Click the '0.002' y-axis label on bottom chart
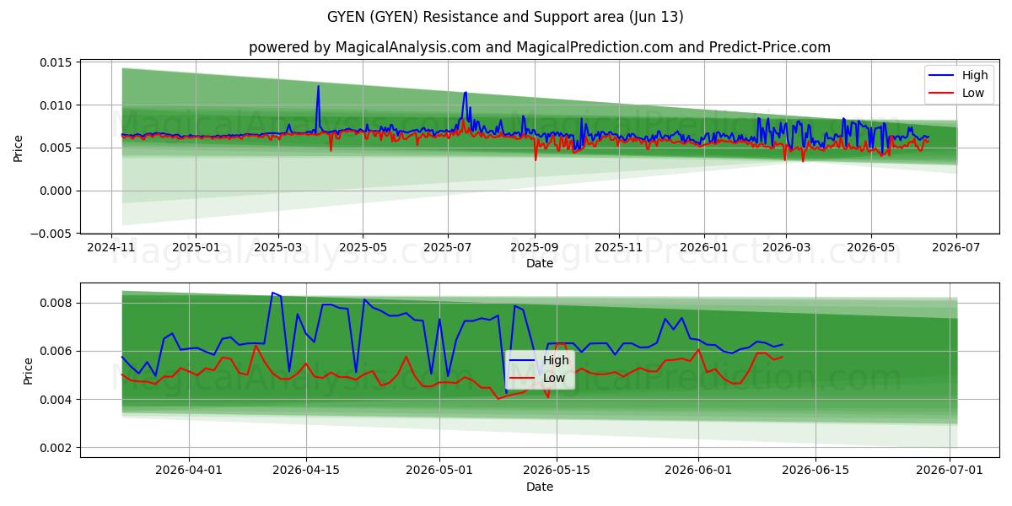 [x=57, y=448]
